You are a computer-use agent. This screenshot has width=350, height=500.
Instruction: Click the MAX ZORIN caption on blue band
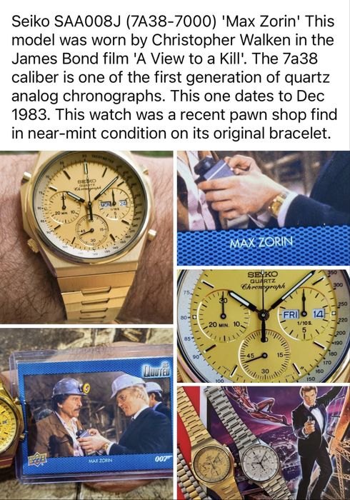coord(261,243)
